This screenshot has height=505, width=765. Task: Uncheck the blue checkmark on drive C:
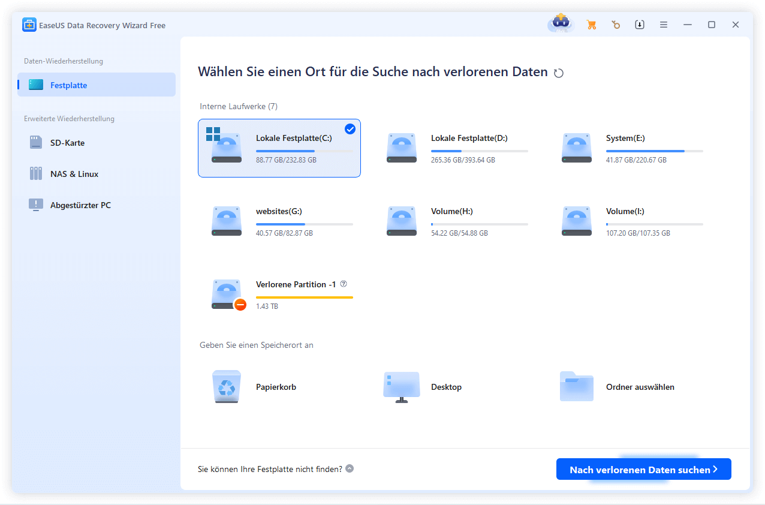pyautogui.click(x=350, y=129)
